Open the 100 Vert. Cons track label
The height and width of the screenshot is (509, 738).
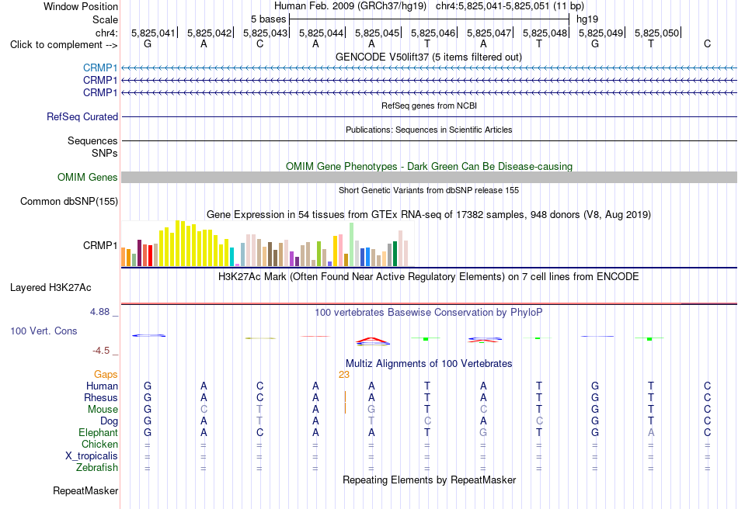click(44, 331)
